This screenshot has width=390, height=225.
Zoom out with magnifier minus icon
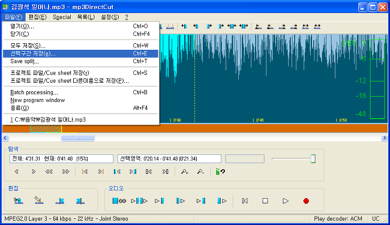tap(200, 172)
